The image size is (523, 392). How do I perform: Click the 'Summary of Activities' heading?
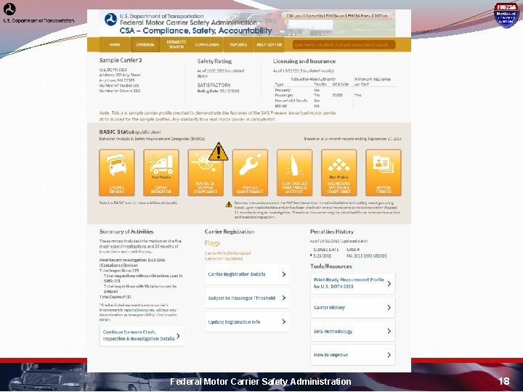point(126,232)
